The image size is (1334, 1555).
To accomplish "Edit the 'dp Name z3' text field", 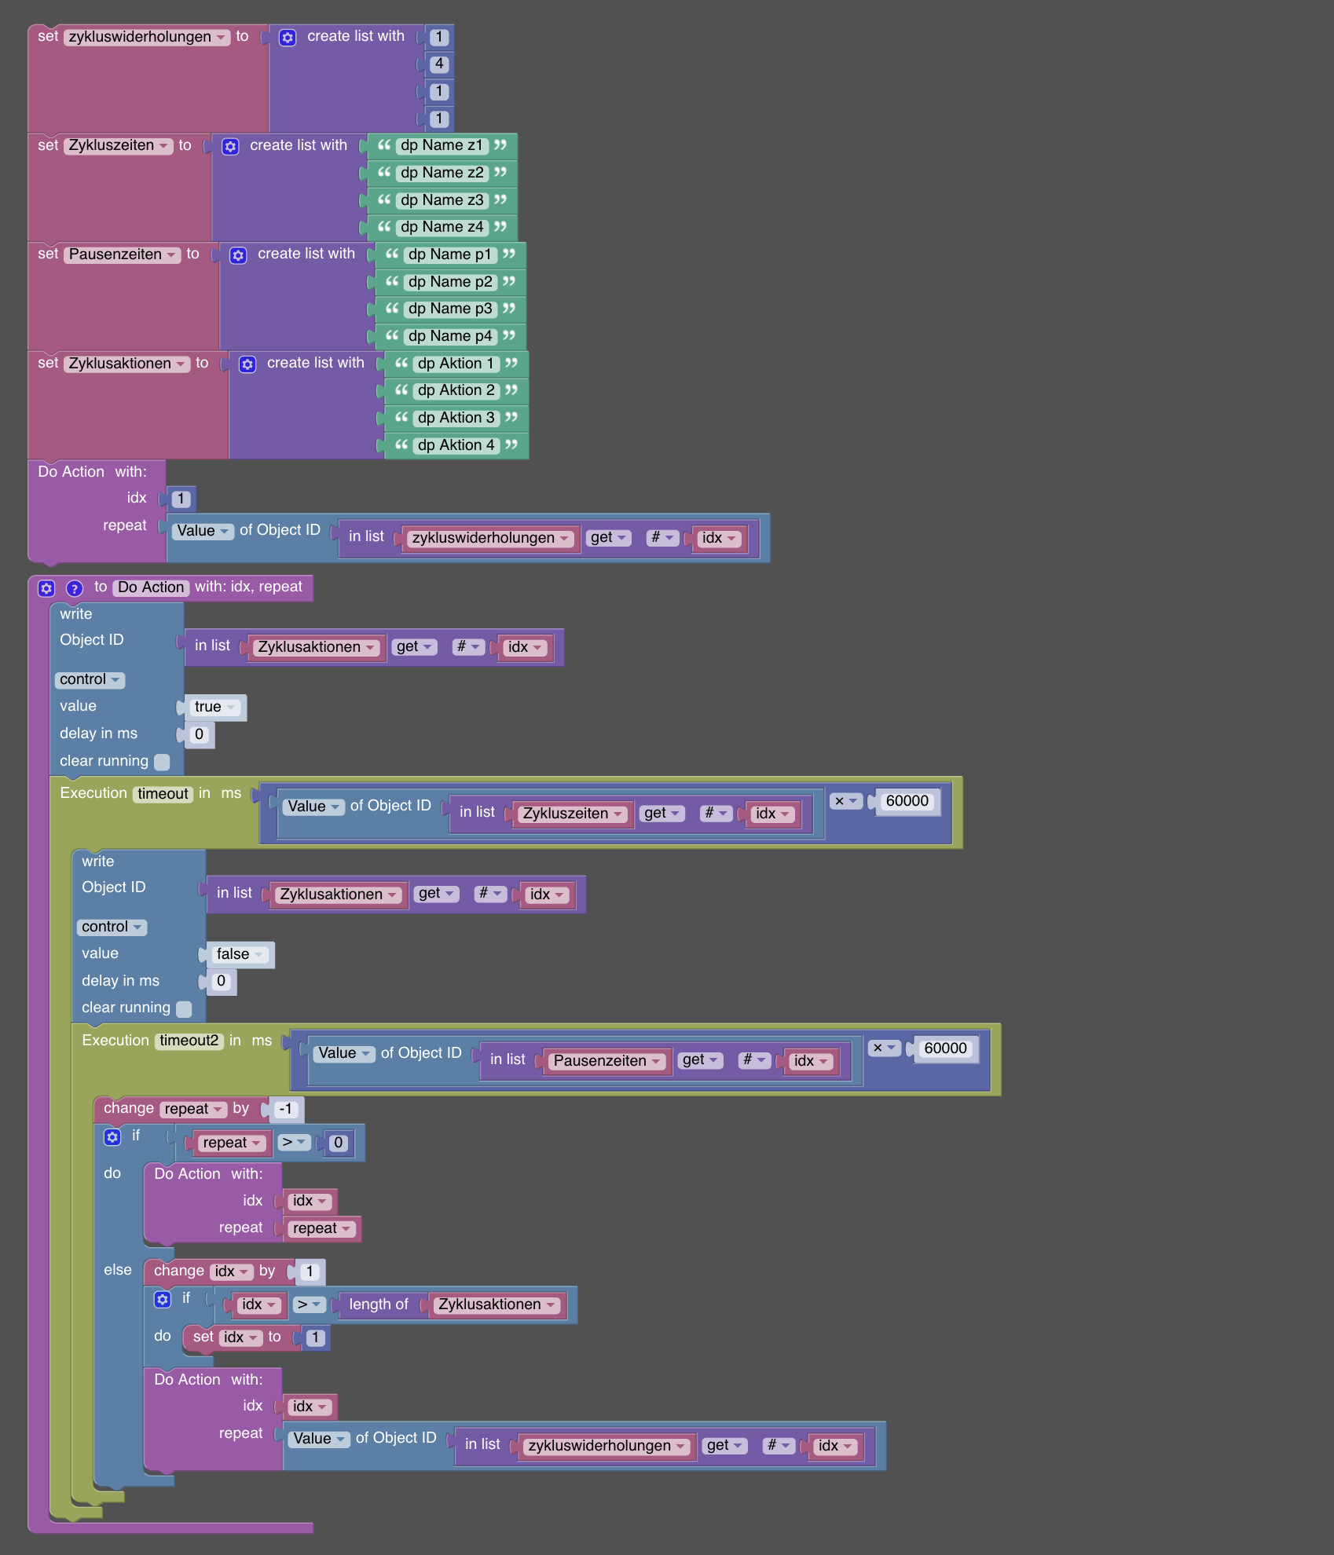I will 442,200.
